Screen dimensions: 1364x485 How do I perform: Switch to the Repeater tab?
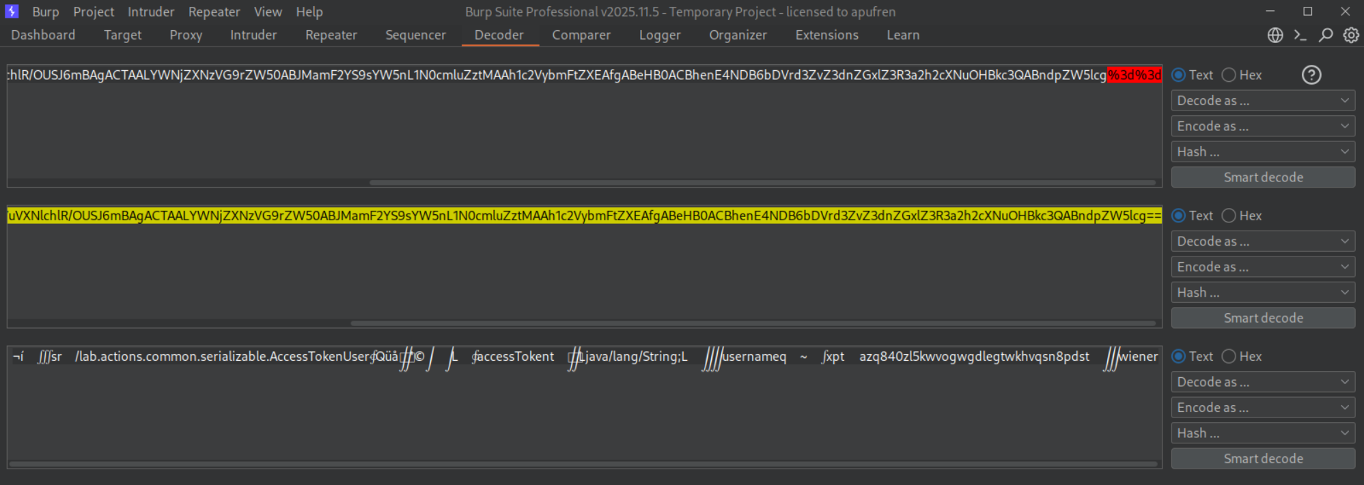pyautogui.click(x=331, y=35)
